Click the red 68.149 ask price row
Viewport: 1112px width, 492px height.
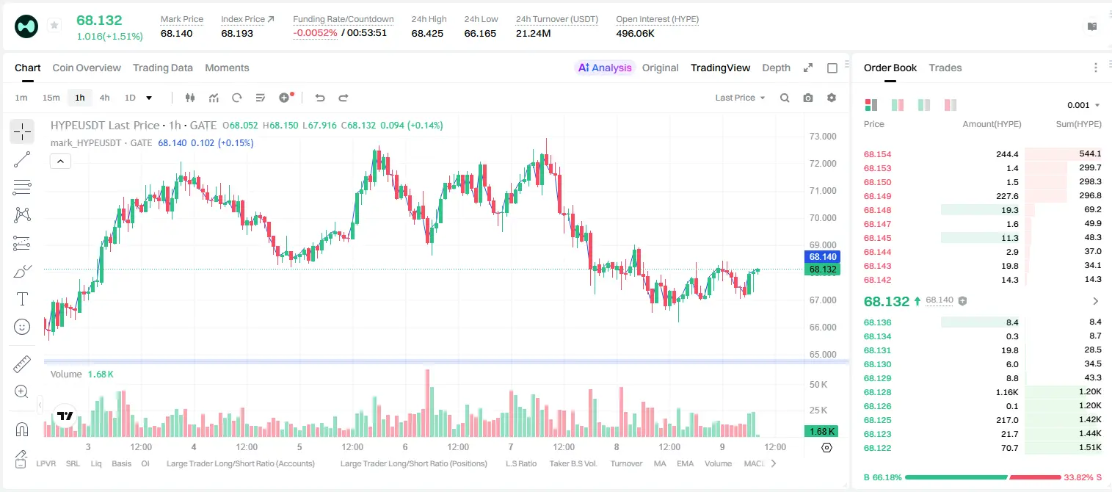(982, 196)
